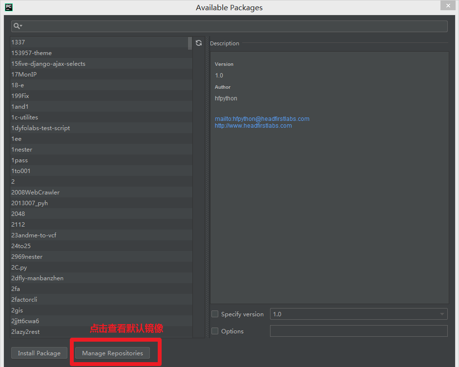Refresh the list of available packages
The height and width of the screenshot is (367, 459).
coord(198,43)
